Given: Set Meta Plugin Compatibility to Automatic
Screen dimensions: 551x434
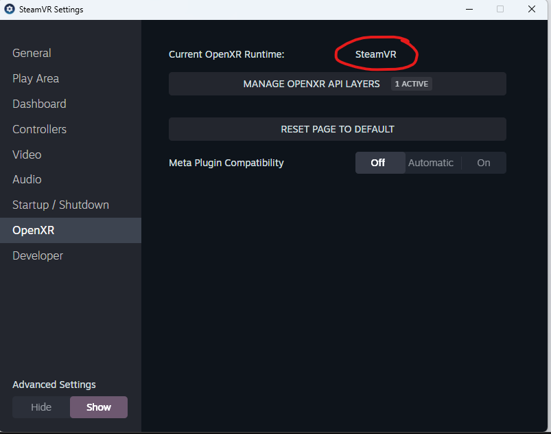Looking at the screenshot, I should pos(431,163).
